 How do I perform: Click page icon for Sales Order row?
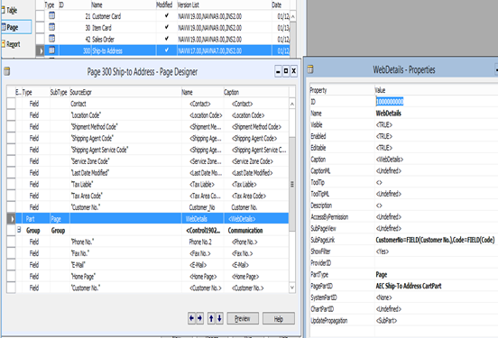point(51,39)
